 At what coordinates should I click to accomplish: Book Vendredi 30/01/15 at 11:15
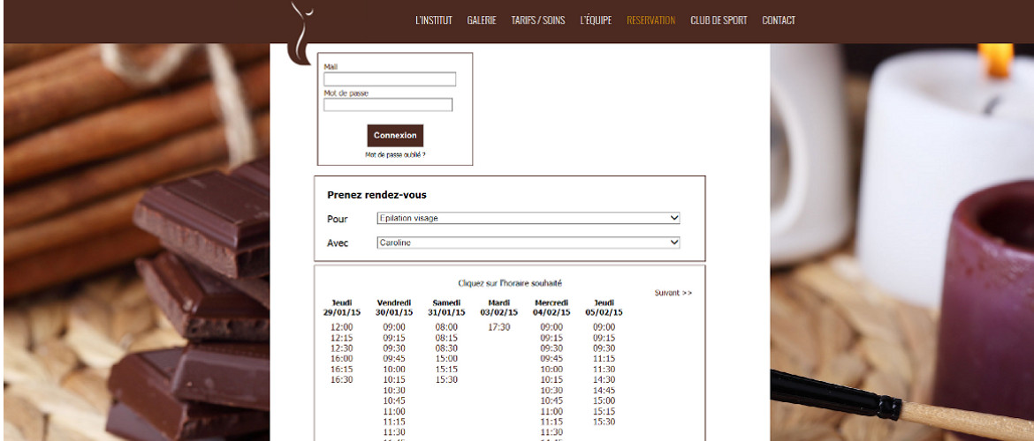[x=394, y=422]
